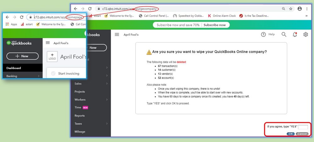Image resolution: width=314 pixels, height=142 pixels.
Task: Click New button in right window sidebar
Action: coord(96,48)
